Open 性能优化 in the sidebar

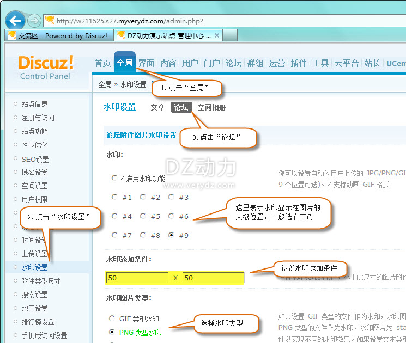tap(34, 145)
